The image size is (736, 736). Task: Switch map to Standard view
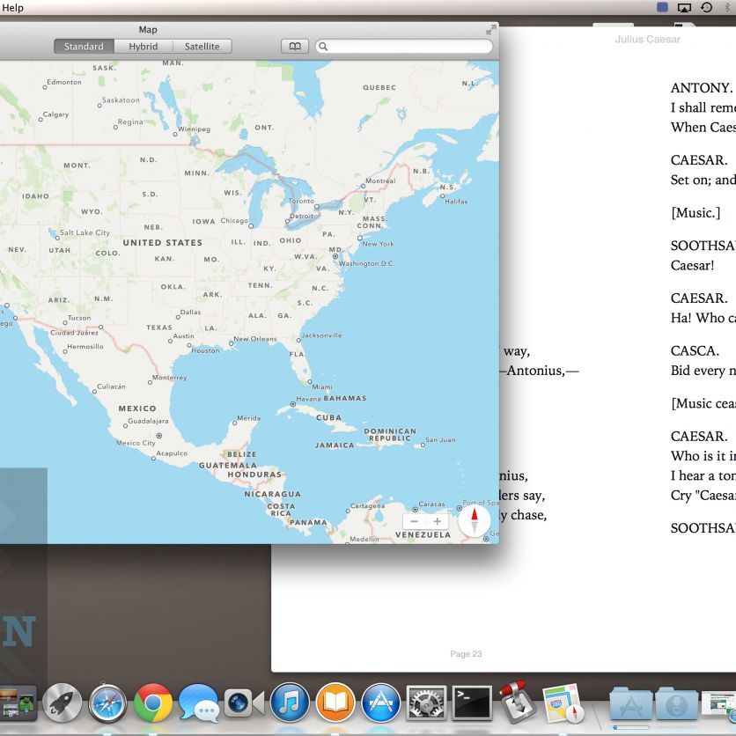click(x=84, y=47)
